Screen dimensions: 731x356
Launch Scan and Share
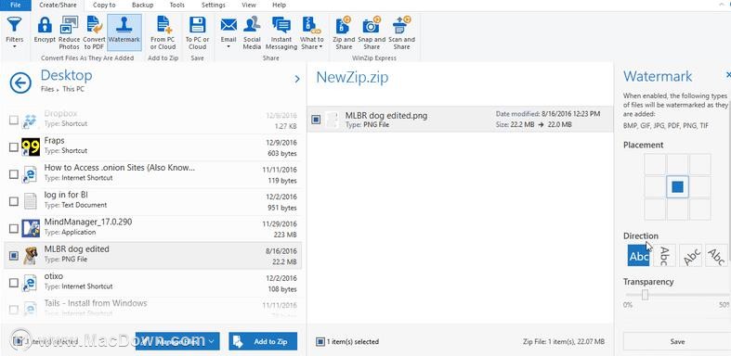tap(401, 32)
